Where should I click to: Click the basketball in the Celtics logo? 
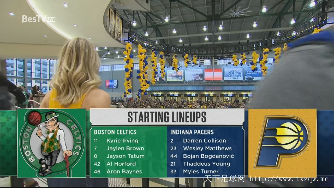[x=35, y=118]
